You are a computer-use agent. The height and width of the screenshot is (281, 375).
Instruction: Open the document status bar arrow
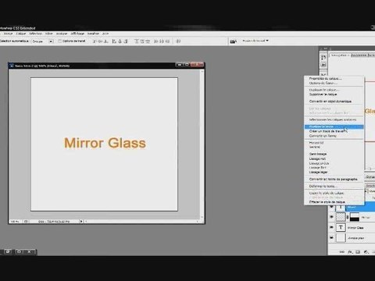coord(81,222)
